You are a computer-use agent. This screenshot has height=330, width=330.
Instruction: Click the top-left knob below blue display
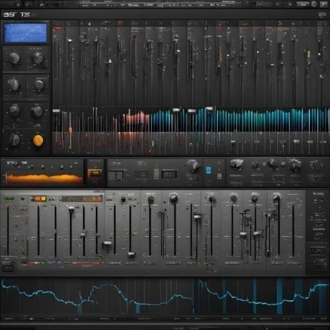14,58
